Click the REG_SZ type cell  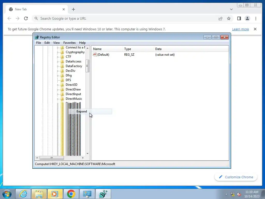[129, 55]
